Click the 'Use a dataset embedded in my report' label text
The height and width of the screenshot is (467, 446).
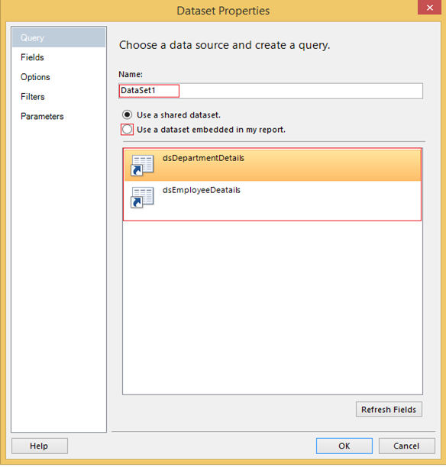click(211, 130)
